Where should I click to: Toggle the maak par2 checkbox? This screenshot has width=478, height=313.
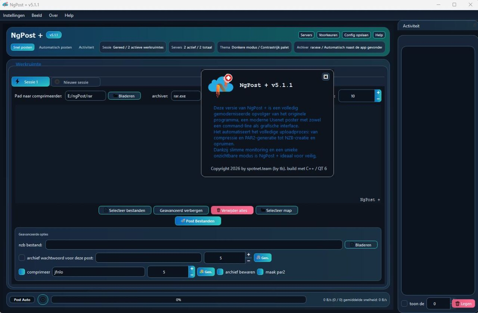pos(260,272)
